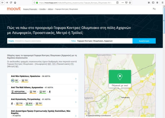Open the language translation icon

point(154,9)
